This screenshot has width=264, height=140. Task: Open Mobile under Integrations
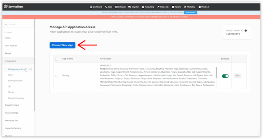pyautogui.click(x=11, y=92)
